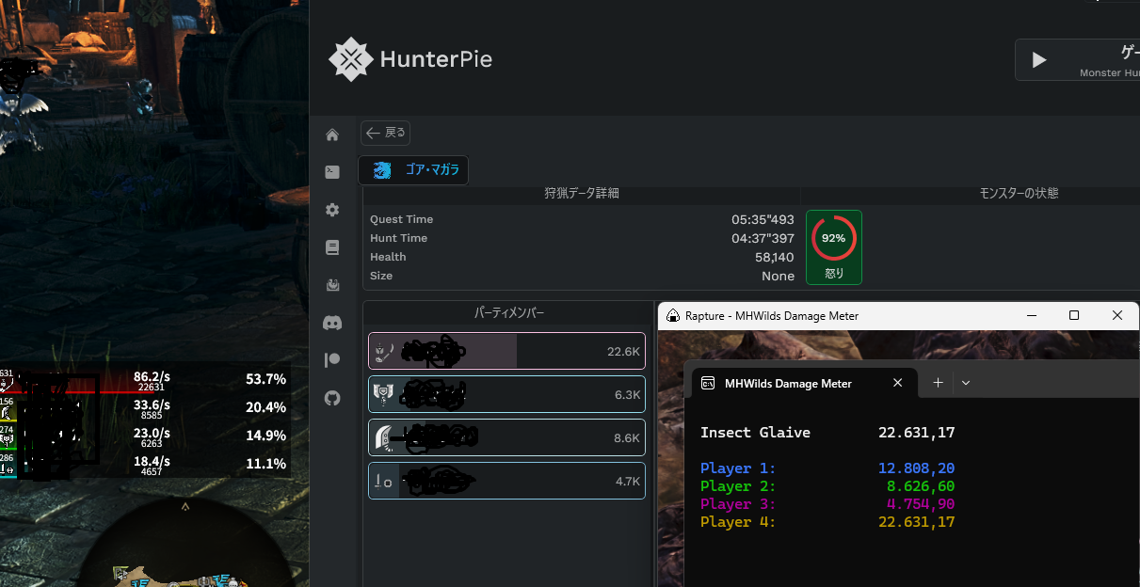The width and height of the screenshot is (1140, 587).
Task: Select the party member row showing 8.6K
Action: click(506, 438)
